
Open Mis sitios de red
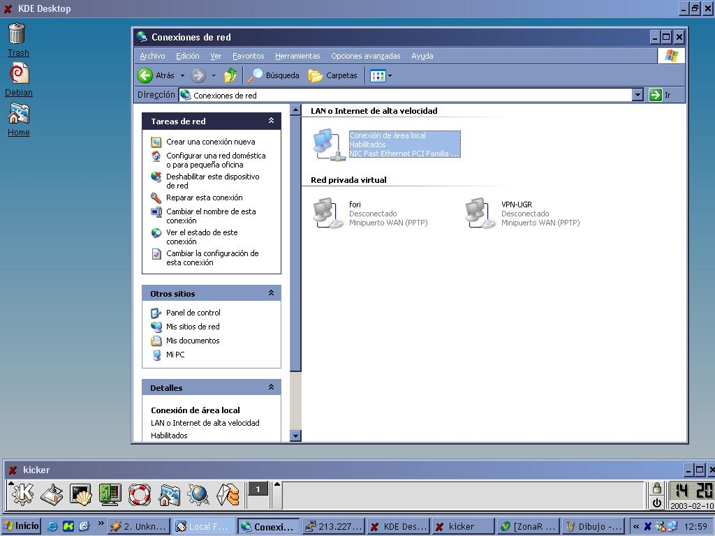point(193,327)
